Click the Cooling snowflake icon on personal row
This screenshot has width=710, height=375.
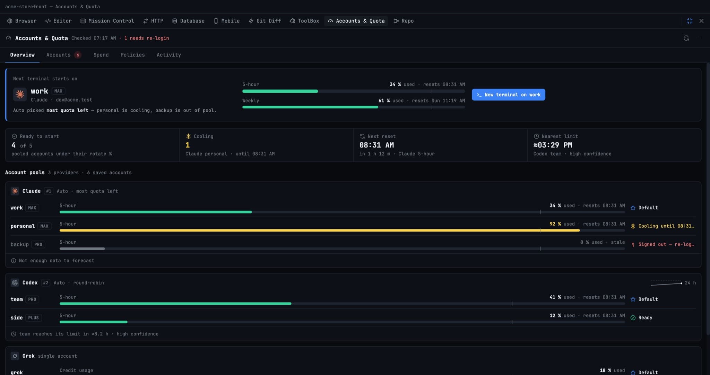(633, 226)
